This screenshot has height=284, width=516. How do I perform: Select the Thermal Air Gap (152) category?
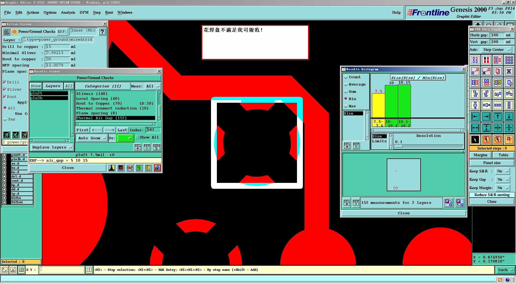tap(116, 118)
